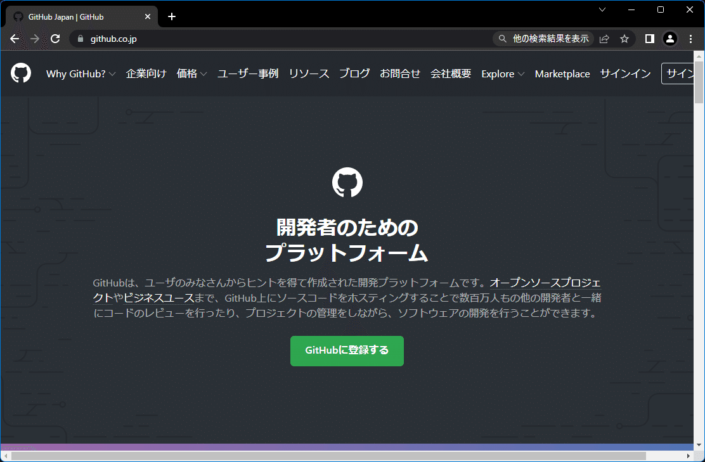Expand the 価格 dropdown menu
Image resolution: width=705 pixels, height=462 pixels.
(191, 74)
